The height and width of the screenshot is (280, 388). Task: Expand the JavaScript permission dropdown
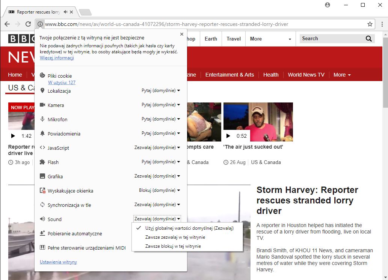click(x=157, y=148)
